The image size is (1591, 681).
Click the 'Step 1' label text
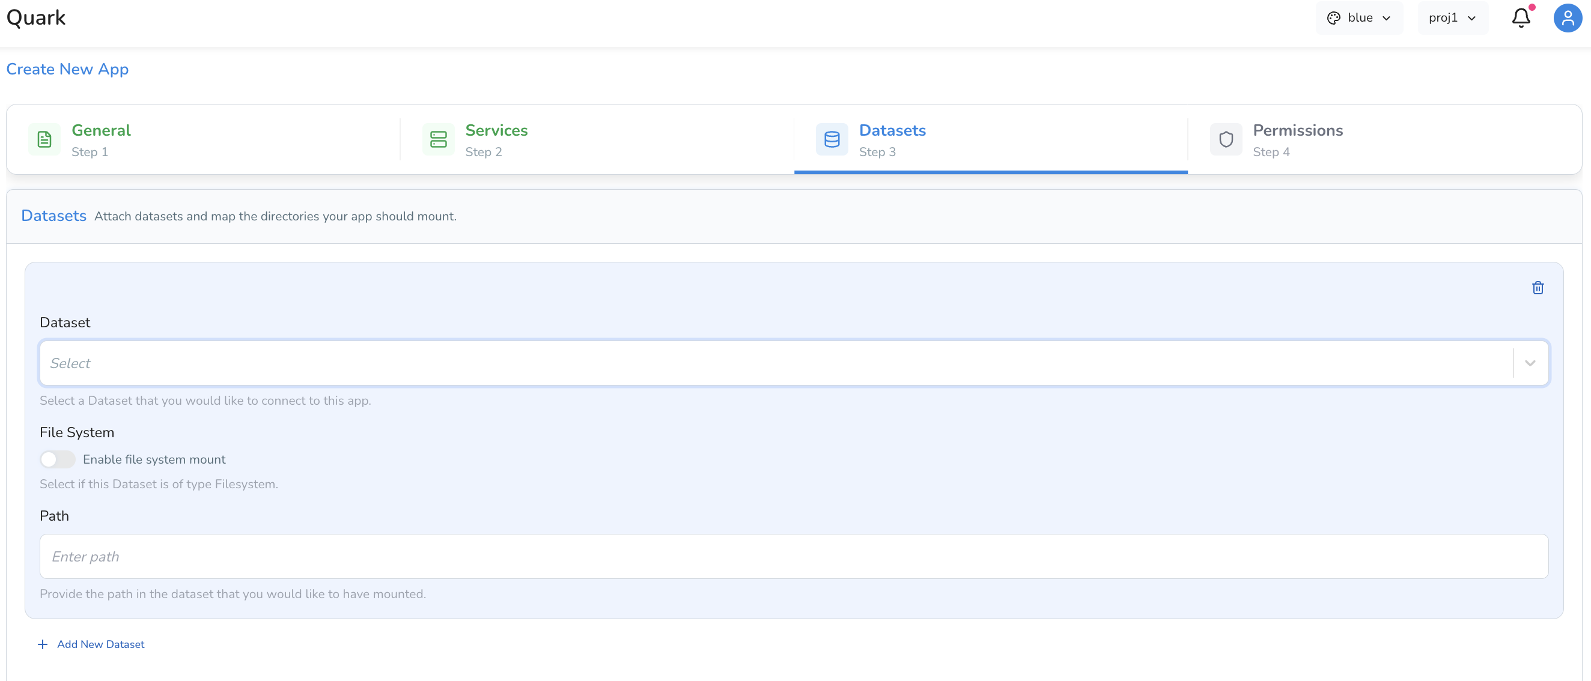(90, 152)
